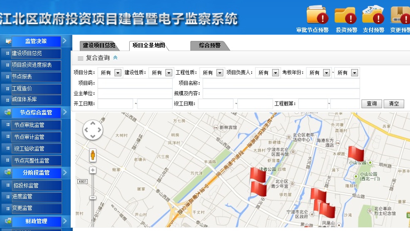Expand the 财政管理 section arrow
Screen dimensions: 410x231
65,221
